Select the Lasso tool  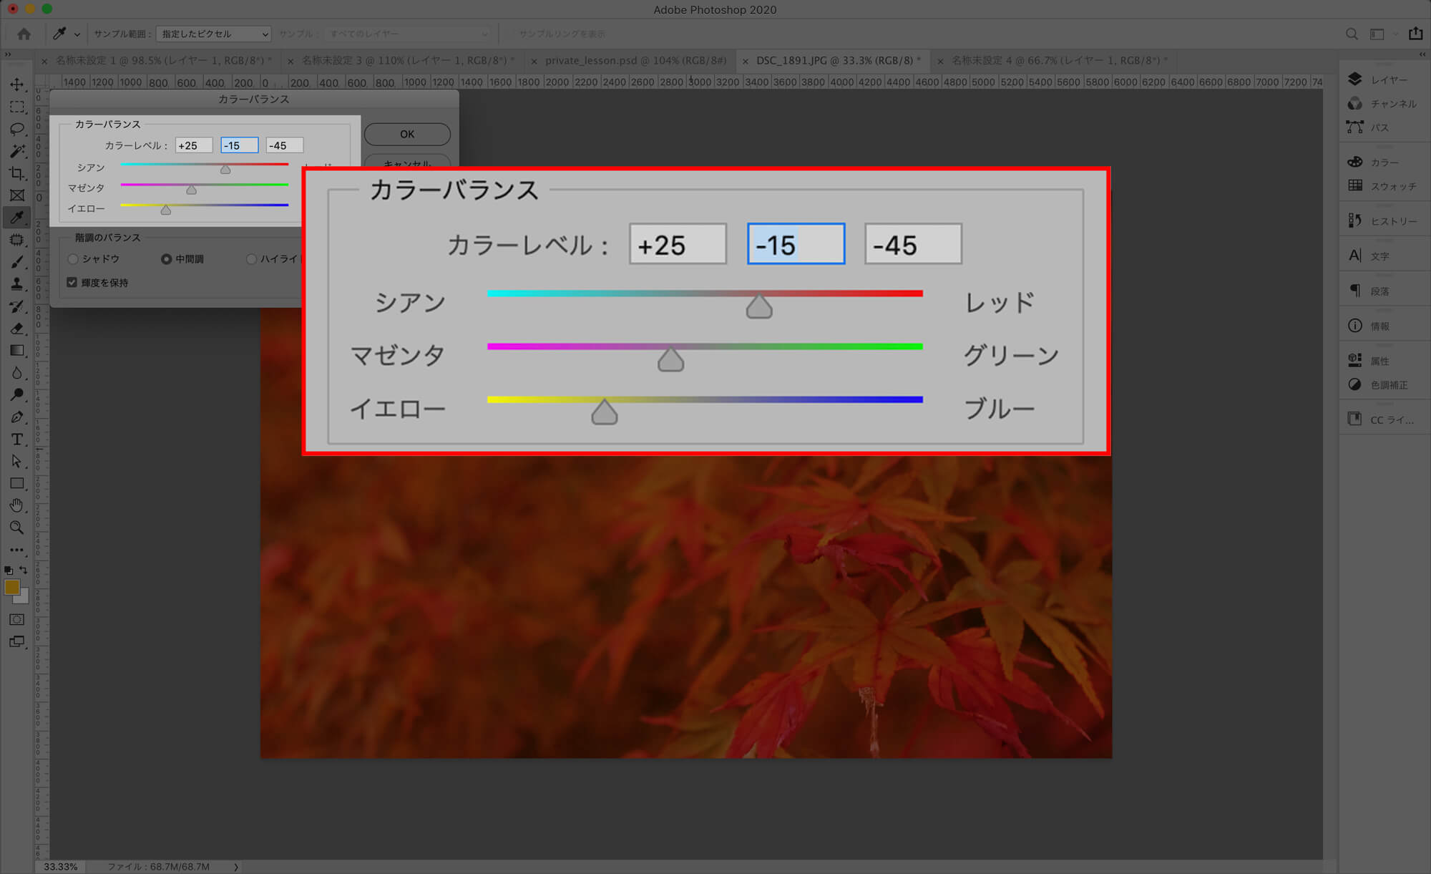pyautogui.click(x=16, y=129)
